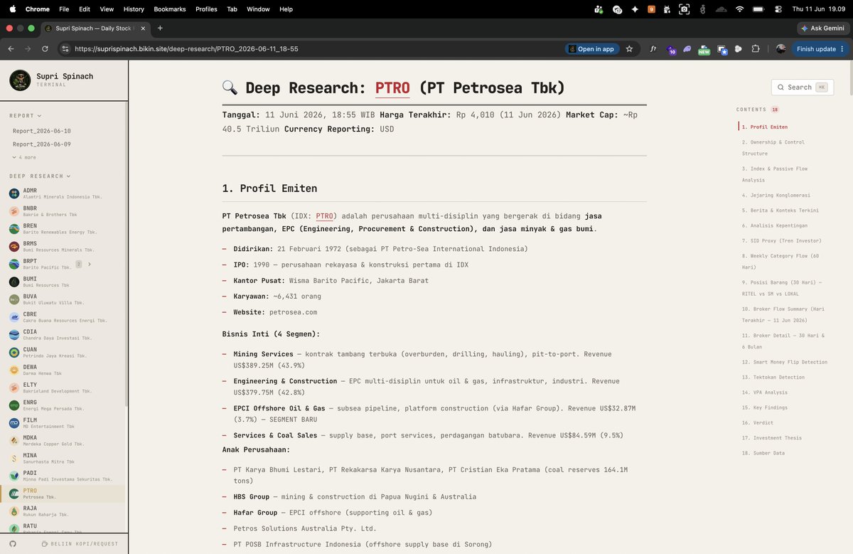Screen dimensions: 853x554
Task: Select the CBRE stock logo icon
Action: click(14, 317)
